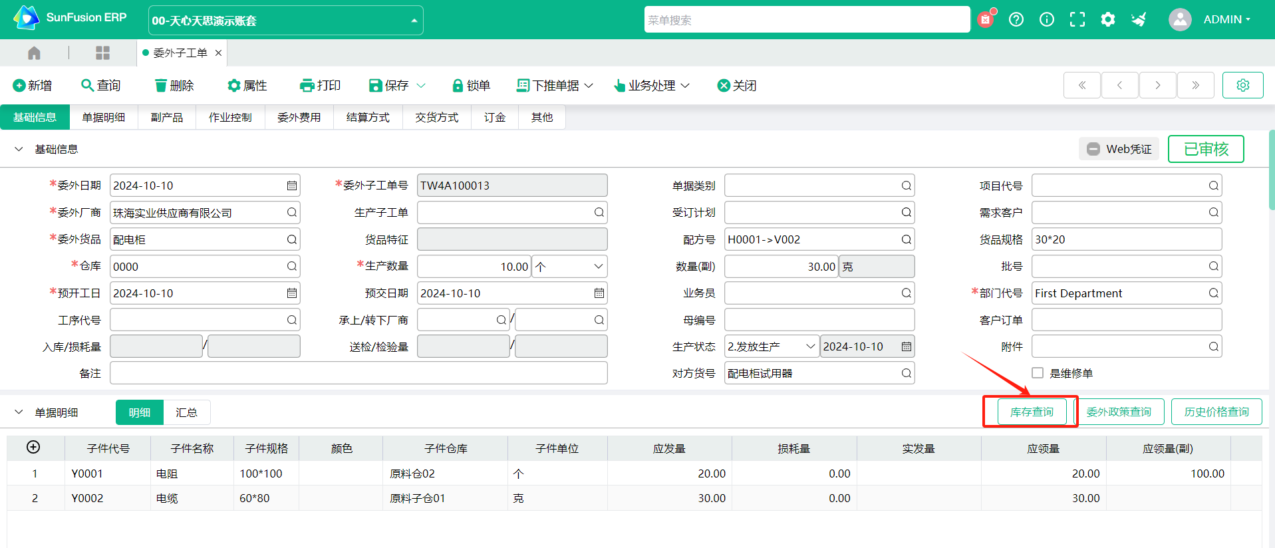Switch to the 副产品 tab
The height and width of the screenshot is (548, 1275).
pos(167,118)
